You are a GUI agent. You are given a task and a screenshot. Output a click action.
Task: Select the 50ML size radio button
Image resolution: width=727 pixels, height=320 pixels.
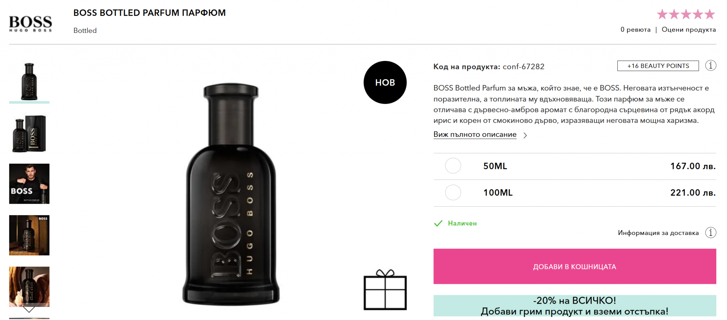point(453,166)
